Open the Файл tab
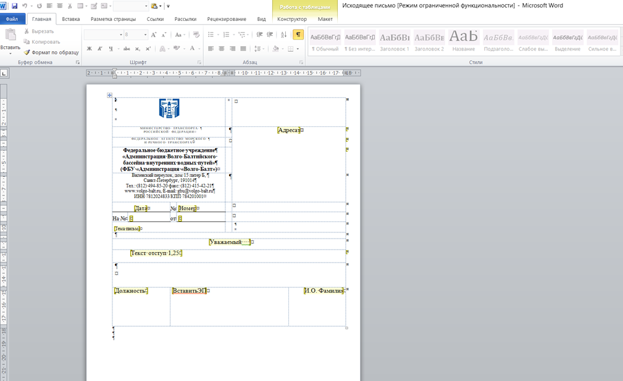Image resolution: width=623 pixels, height=381 pixels. click(12, 19)
